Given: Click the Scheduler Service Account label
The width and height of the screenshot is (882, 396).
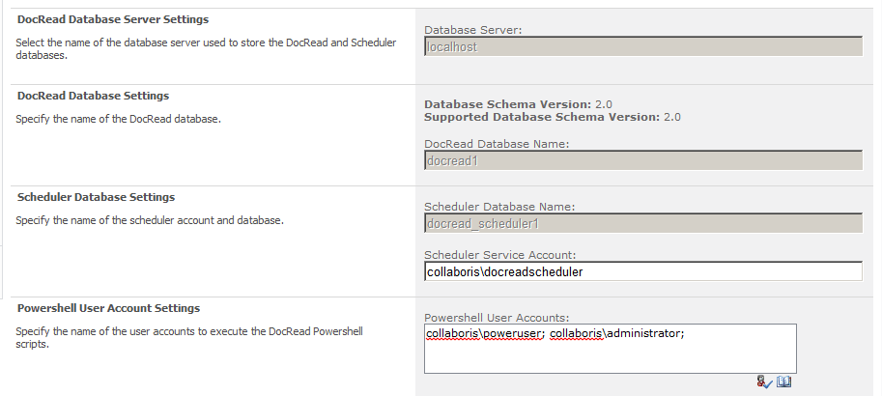Looking at the screenshot, I should tap(500, 255).
